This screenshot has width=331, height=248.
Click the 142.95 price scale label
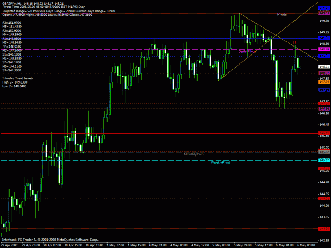(324, 241)
